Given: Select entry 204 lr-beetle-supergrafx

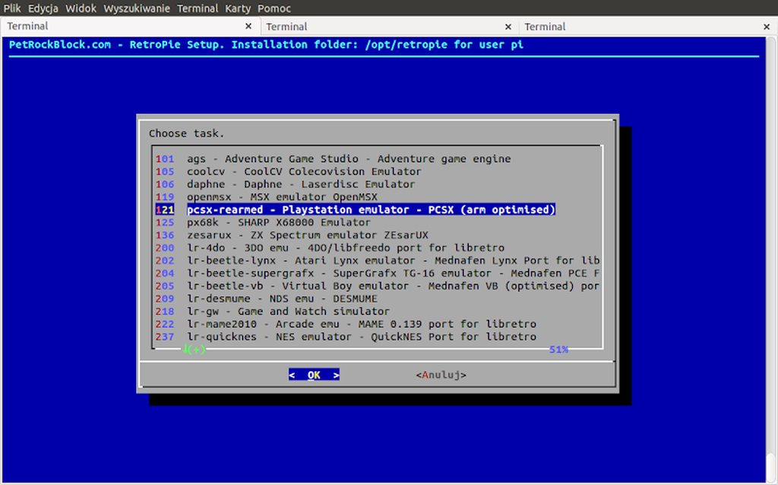Looking at the screenshot, I should tap(378, 273).
